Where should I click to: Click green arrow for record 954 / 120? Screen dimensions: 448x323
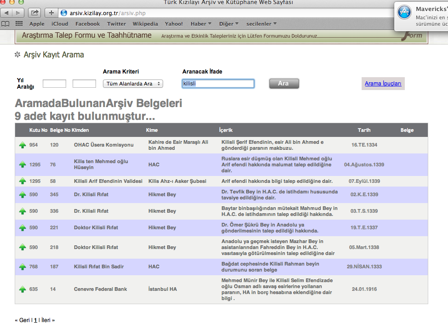(x=23, y=145)
